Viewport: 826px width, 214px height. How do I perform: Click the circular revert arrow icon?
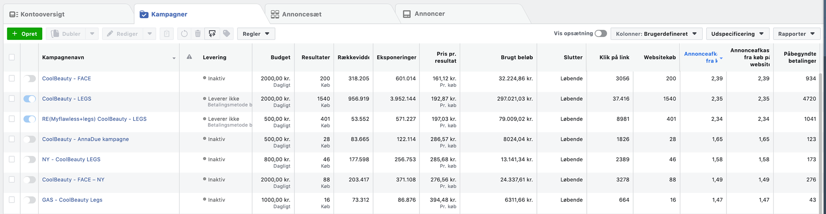click(184, 34)
